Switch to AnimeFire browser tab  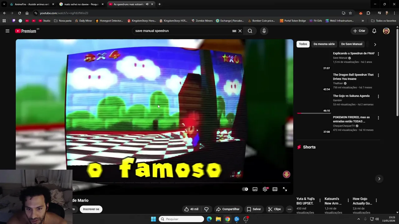32,4
